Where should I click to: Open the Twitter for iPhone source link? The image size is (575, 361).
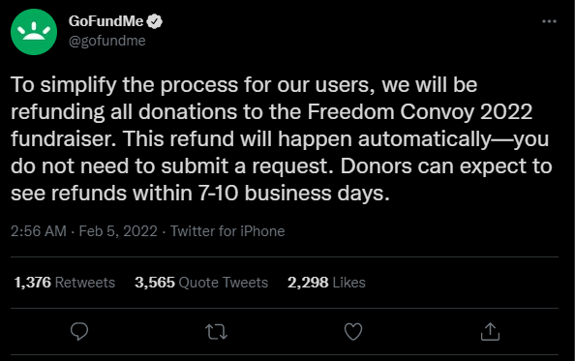coord(227,231)
